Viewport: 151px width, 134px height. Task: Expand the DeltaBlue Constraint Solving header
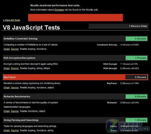(75, 39)
